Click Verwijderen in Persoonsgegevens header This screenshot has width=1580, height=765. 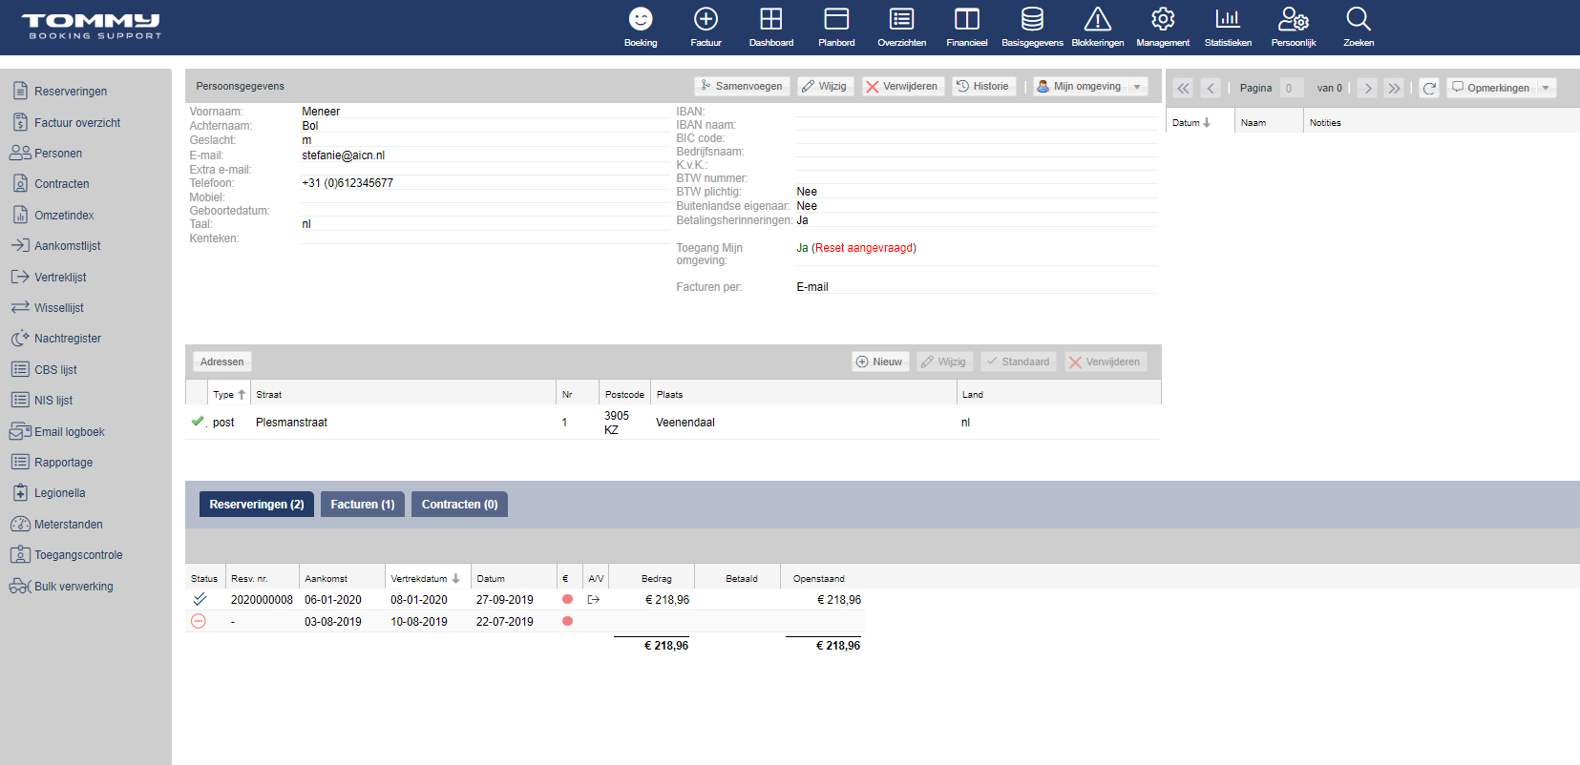[903, 86]
